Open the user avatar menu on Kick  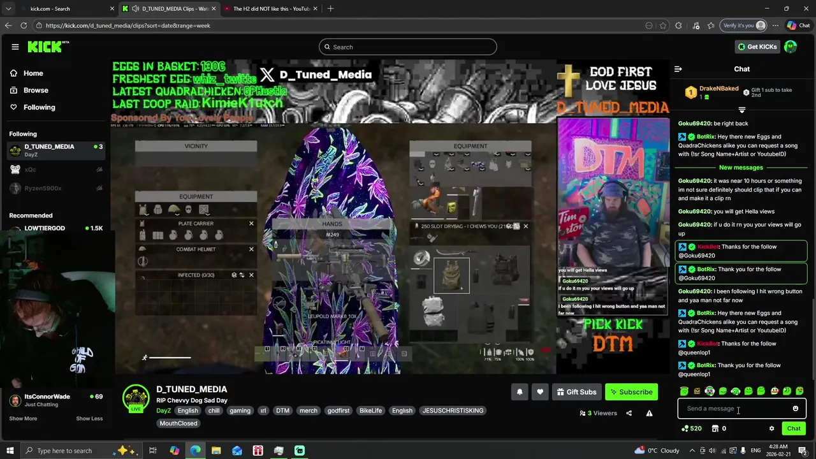click(x=790, y=47)
